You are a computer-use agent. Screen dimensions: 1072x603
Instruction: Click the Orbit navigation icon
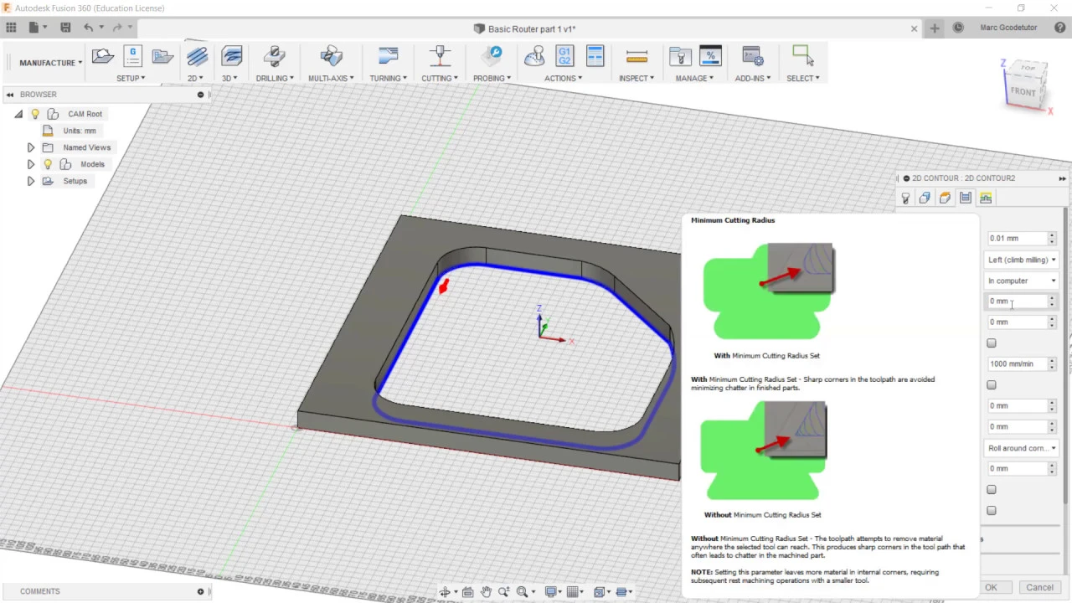tap(446, 592)
